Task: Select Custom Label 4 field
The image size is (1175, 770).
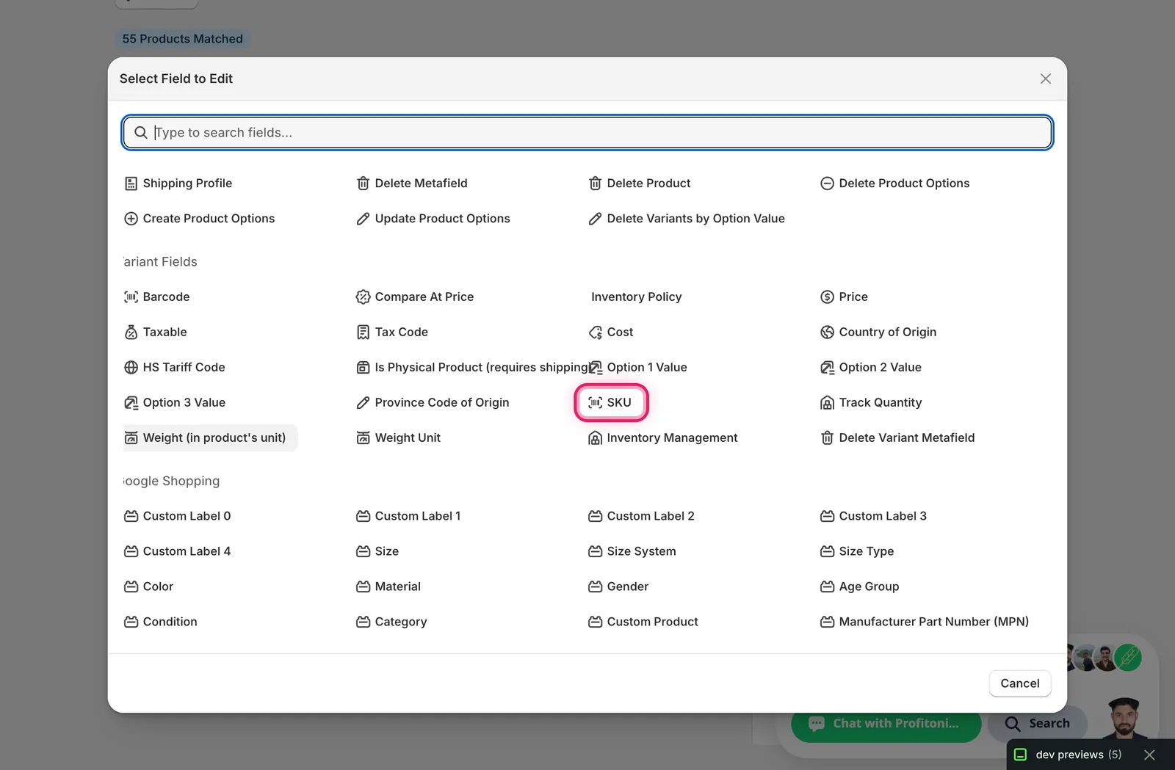Action: tap(177, 551)
